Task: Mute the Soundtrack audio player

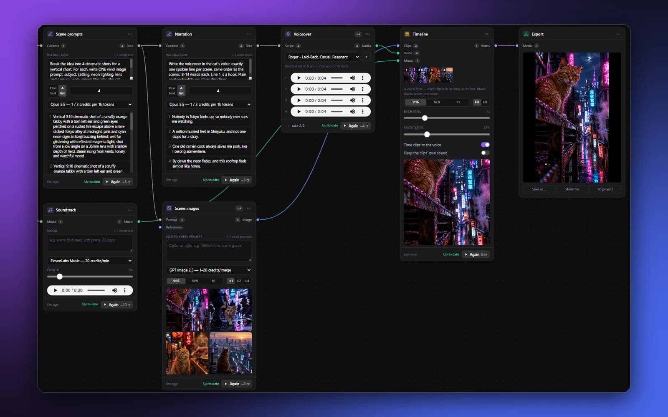Action: pos(114,290)
